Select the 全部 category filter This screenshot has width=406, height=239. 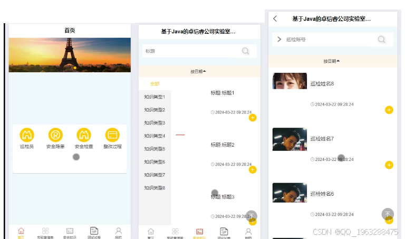coord(155,84)
